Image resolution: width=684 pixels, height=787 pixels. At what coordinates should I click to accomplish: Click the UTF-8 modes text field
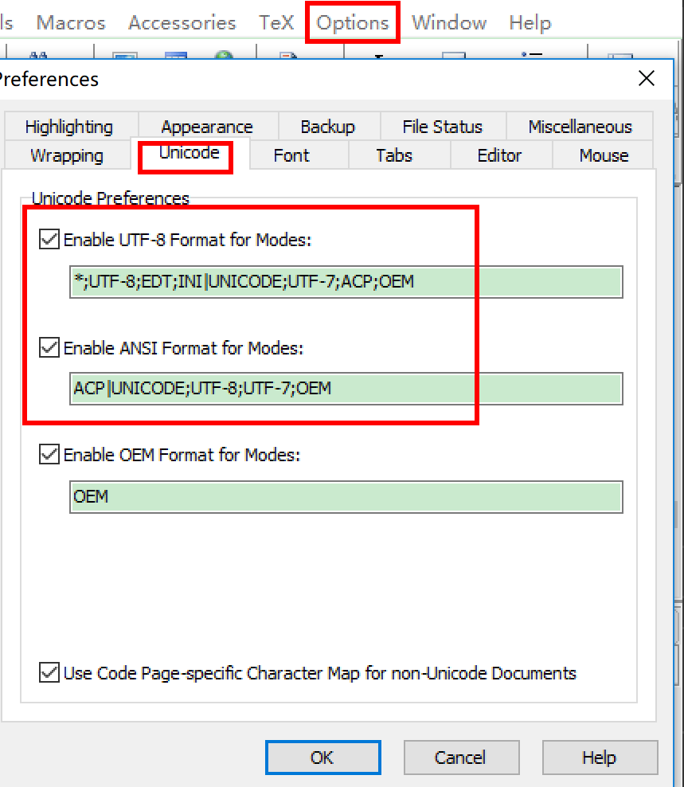(x=346, y=281)
